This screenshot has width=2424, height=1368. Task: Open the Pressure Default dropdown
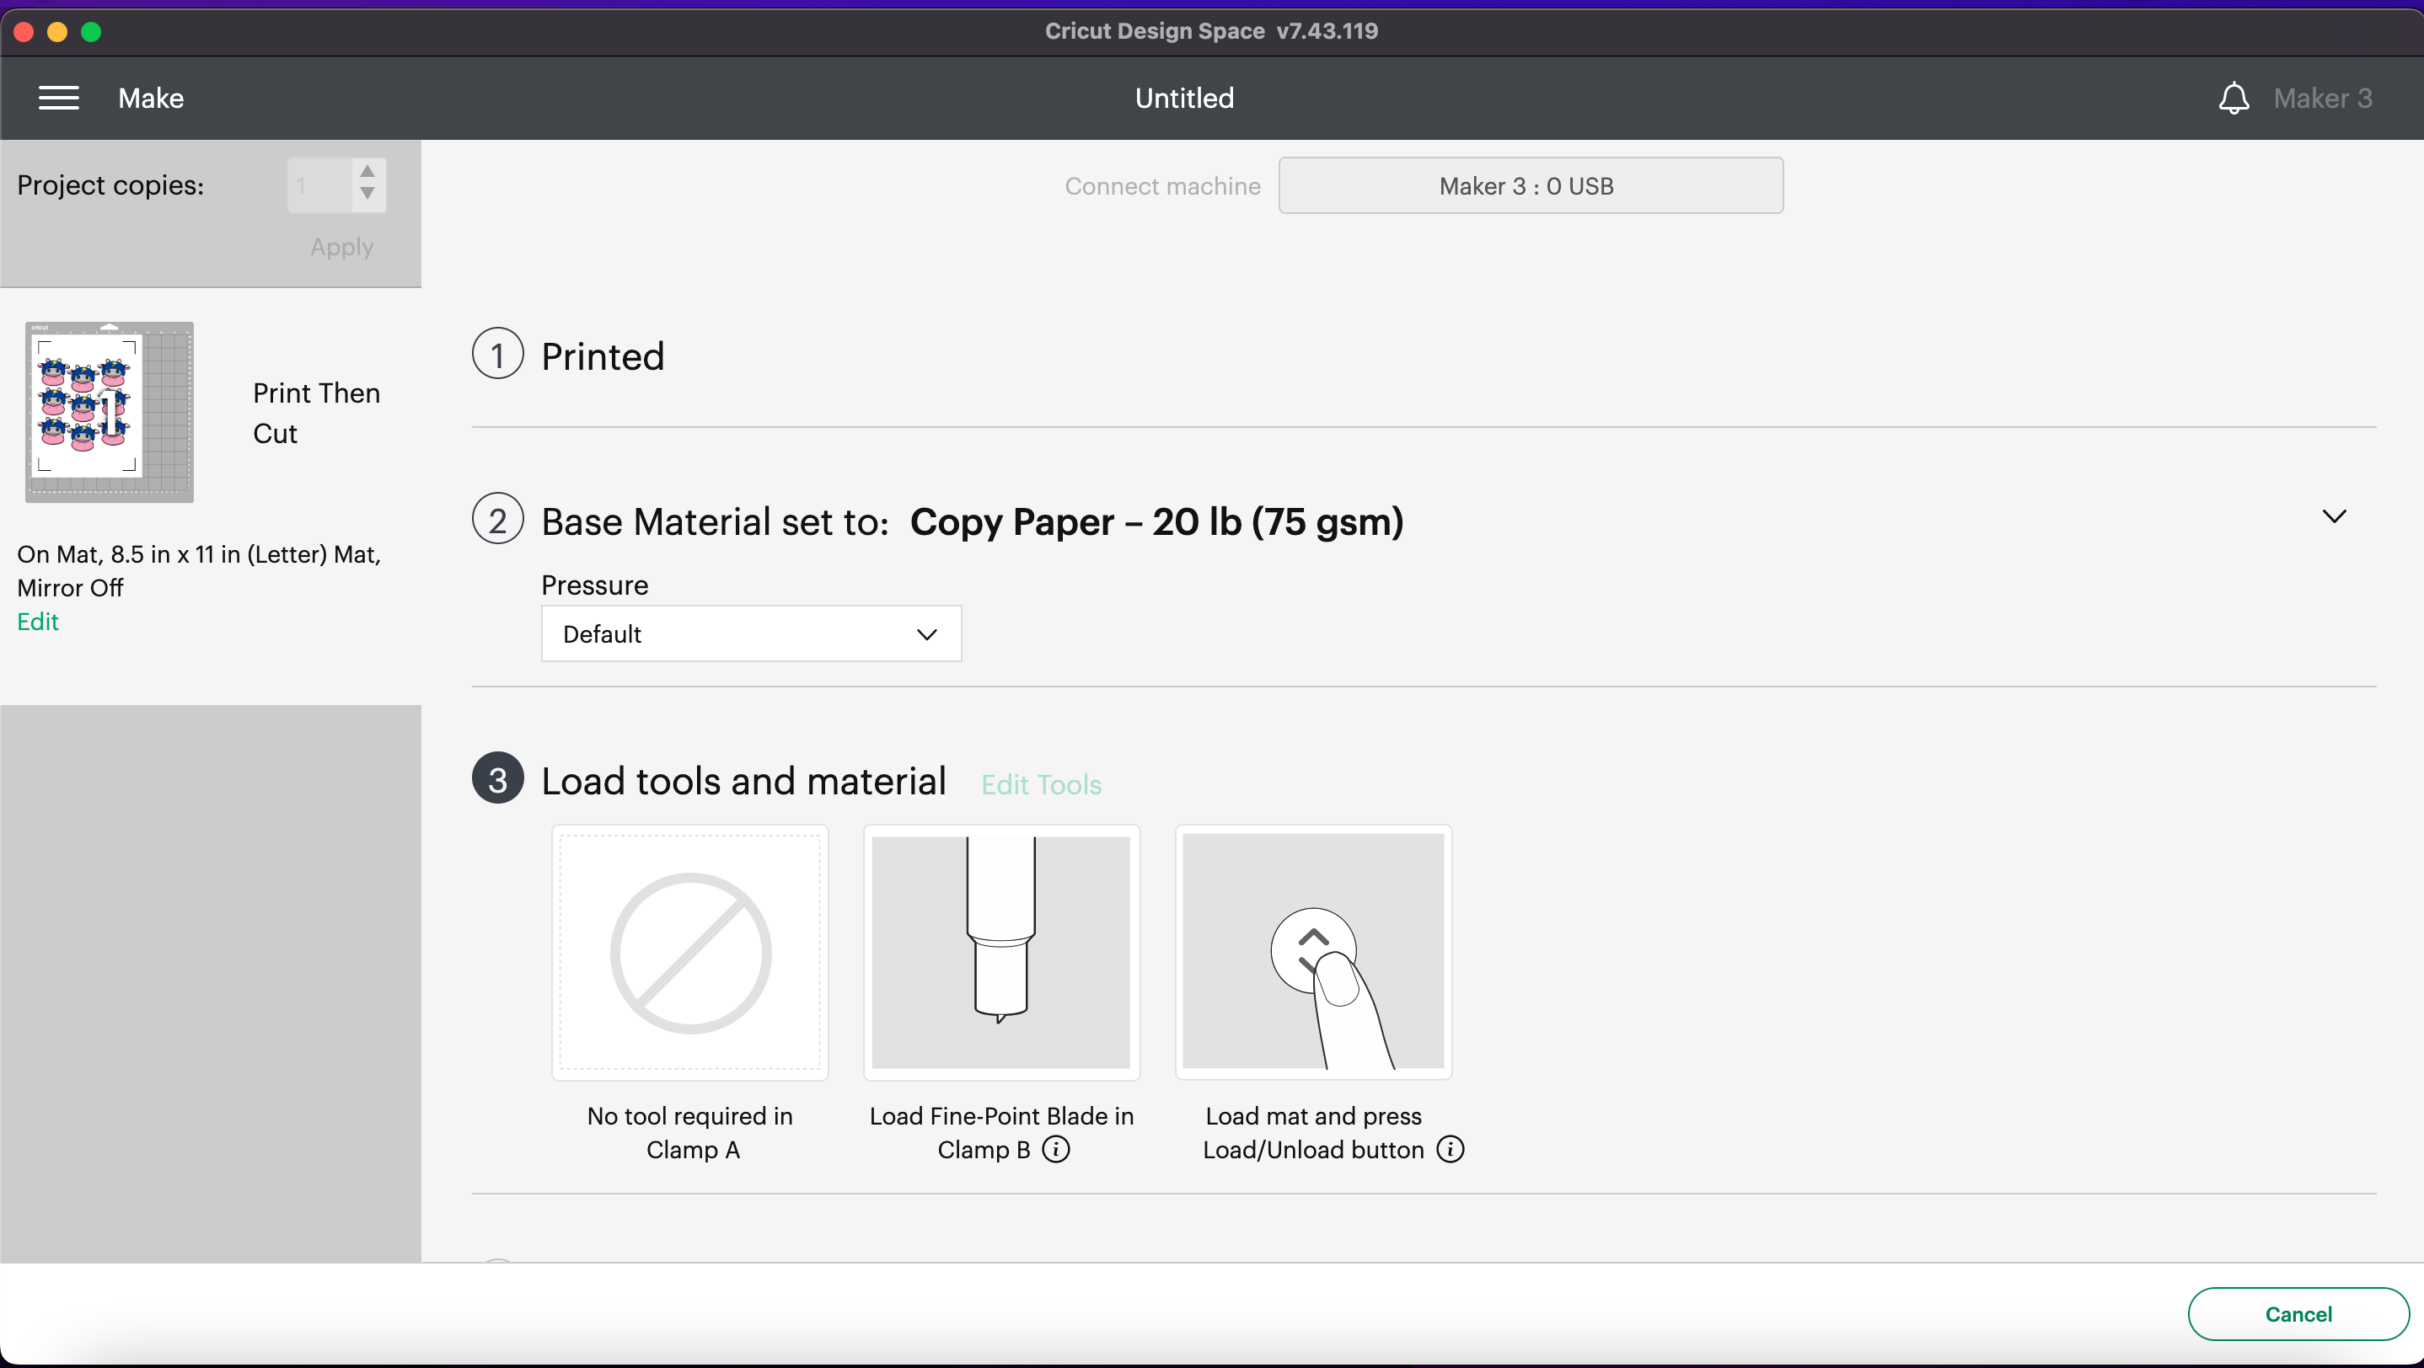pyautogui.click(x=751, y=633)
